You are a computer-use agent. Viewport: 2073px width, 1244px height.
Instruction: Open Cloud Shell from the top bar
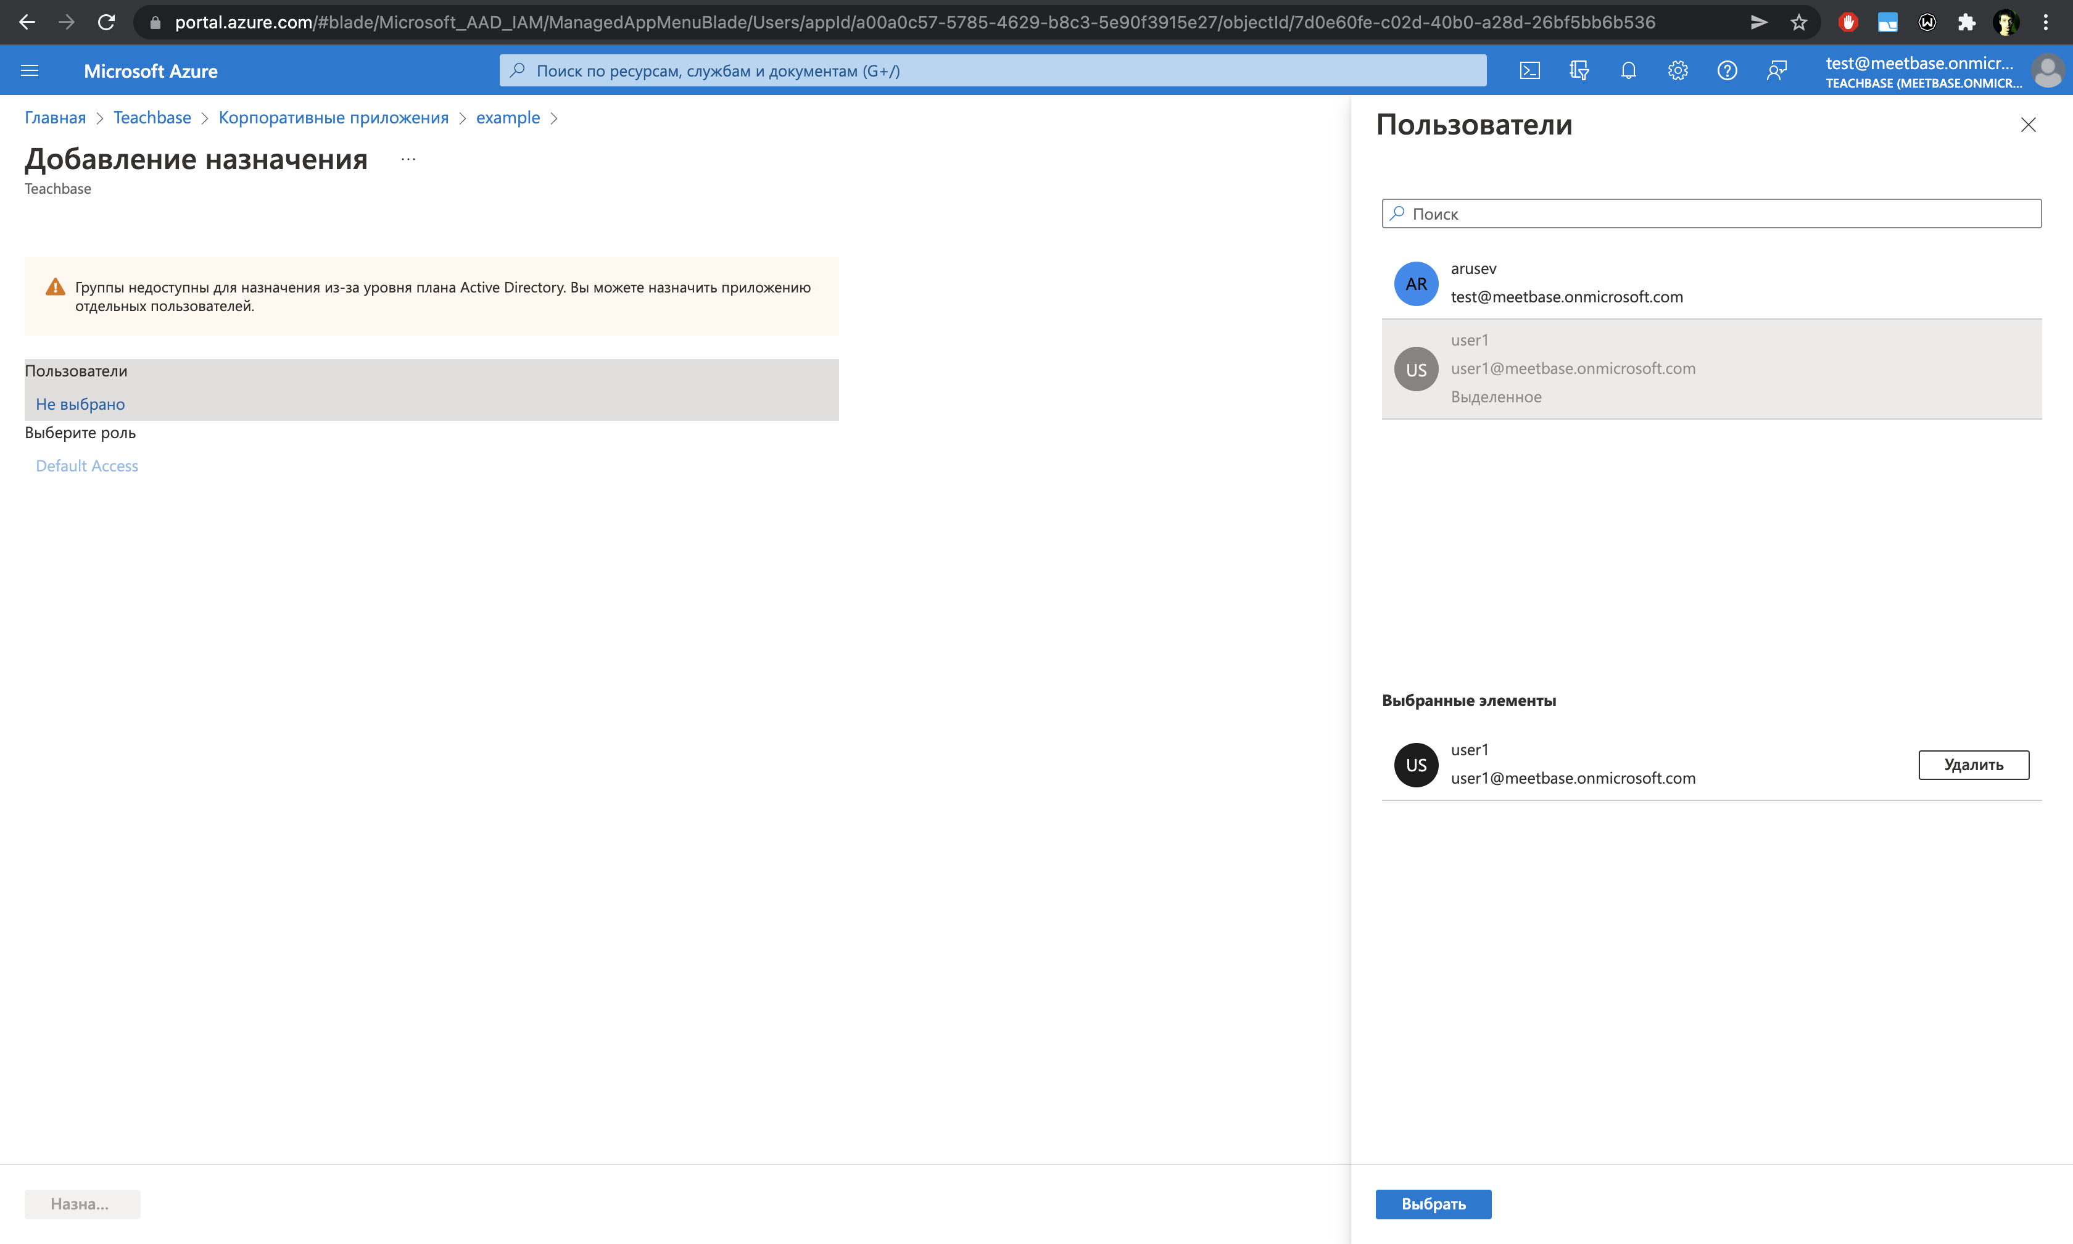1529,70
